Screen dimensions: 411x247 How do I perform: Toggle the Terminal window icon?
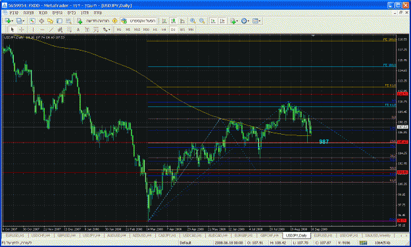pyautogui.click(x=59, y=21)
